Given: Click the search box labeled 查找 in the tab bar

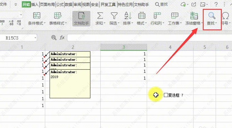Looking at the screenshot, I should (162, 4).
